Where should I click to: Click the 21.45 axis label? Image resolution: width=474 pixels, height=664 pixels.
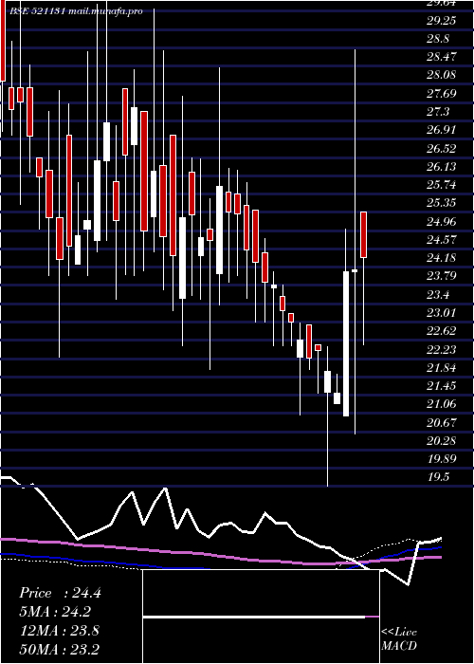click(441, 386)
